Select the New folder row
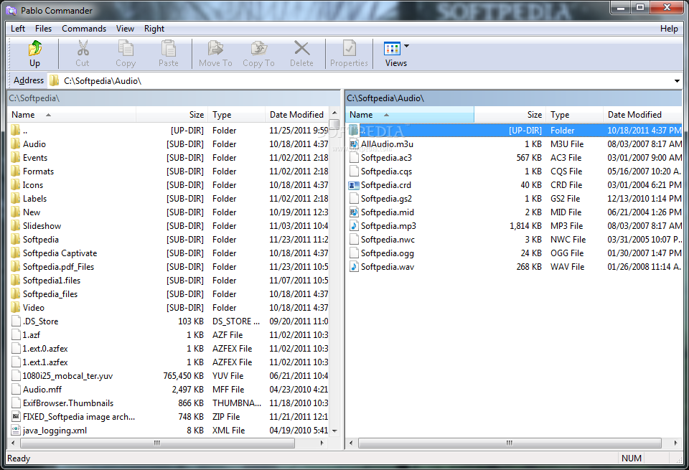The image size is (689, 470). point(169,212)
